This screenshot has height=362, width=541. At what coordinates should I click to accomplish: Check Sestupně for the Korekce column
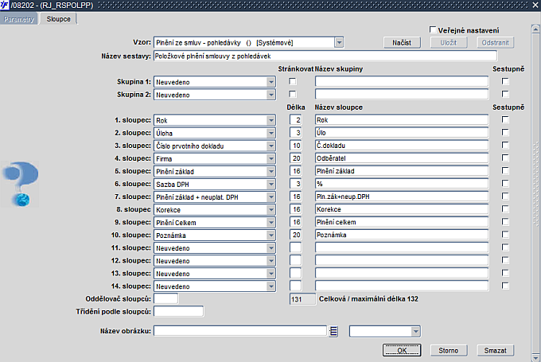505,209
